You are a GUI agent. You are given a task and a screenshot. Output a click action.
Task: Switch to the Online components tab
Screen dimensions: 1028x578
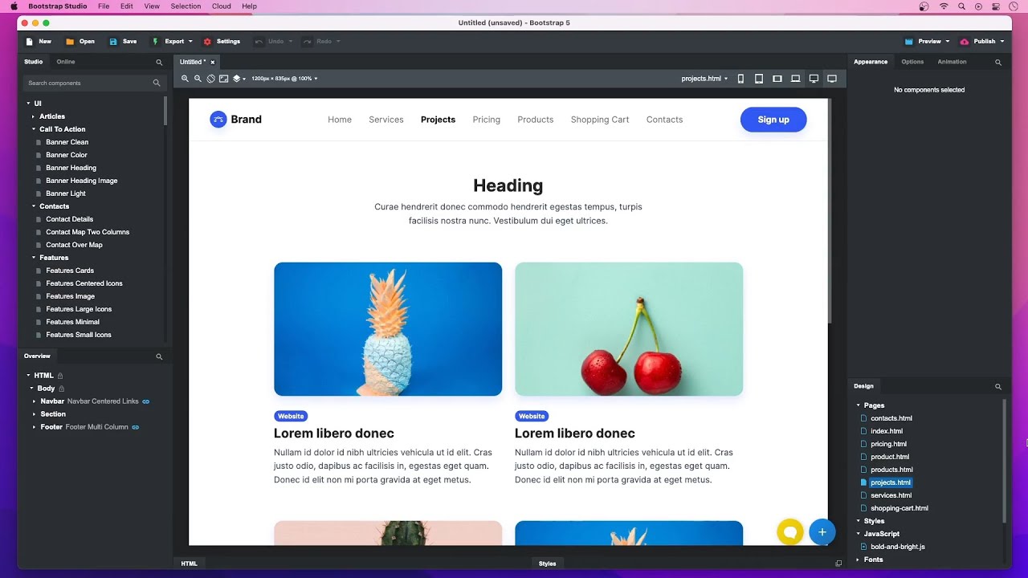pyautogui.click(x=66, y=62)
